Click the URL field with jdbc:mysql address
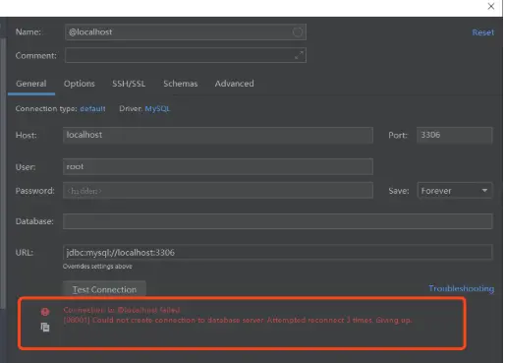Screen dimensions: 505x363 [x=278, y=252]
